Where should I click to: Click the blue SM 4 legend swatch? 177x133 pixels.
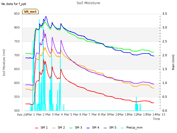tap(88, 128)
